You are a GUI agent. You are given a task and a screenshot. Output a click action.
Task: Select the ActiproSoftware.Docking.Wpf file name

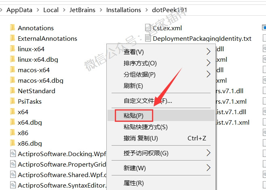click(62, 154)
